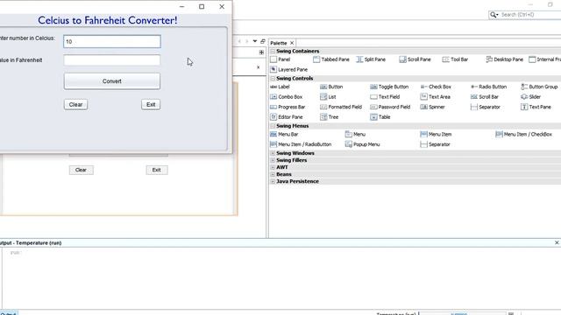The height and width of the screenshot is (315, 561).
Task: Pick the Text Area palette item
Action: (436, 97)
